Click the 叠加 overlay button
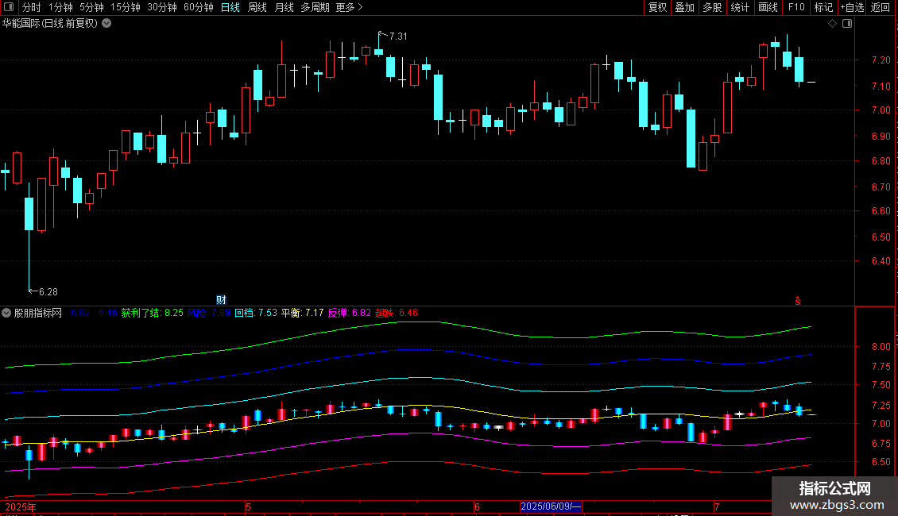 [x=684, y=7]
